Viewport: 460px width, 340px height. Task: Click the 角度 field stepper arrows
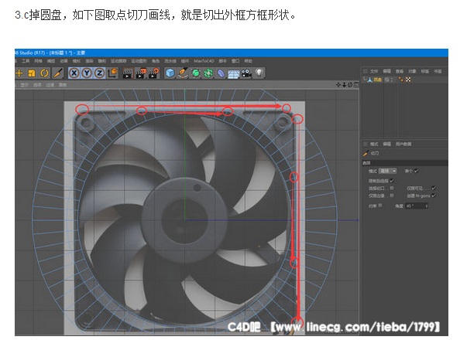pos(427,206)
